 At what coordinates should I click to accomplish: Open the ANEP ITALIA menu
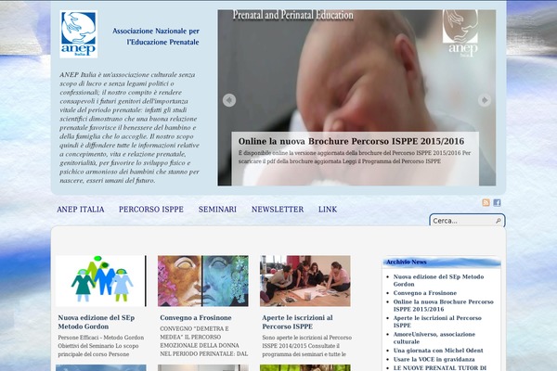(x=81, y=210)
